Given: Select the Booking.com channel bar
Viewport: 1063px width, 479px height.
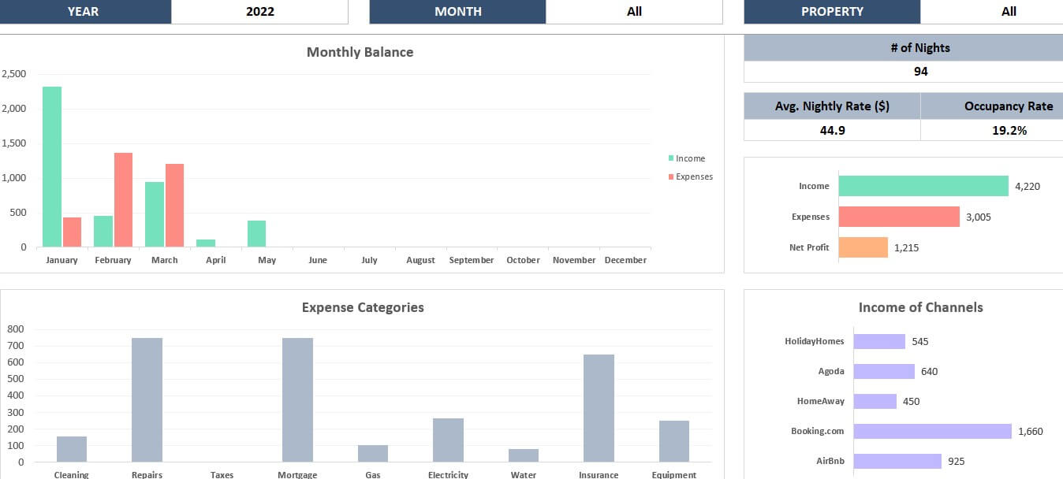Looking at the screenshot, I should click(x=933, y=431).
